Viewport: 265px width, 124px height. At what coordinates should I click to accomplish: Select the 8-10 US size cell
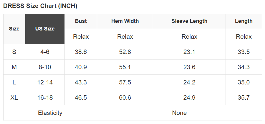[x=45, y=67]
